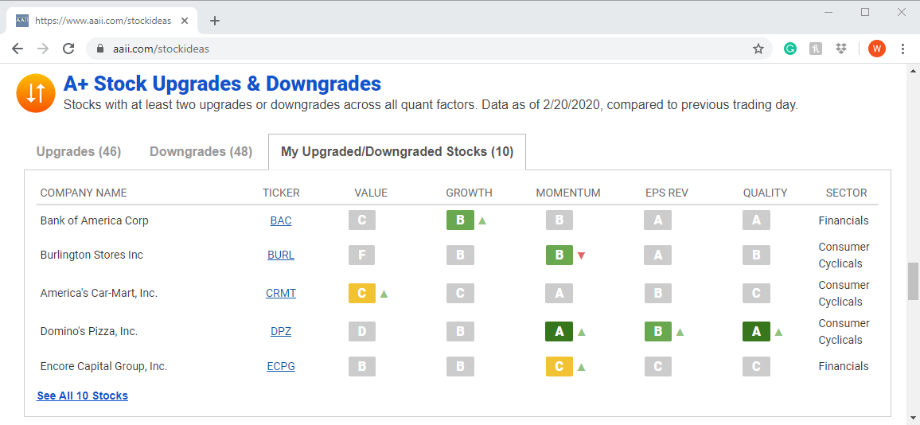Click Domino's Pizza Quality A badge
This screenshot has width=920, height=425.
[x=756, y=331]
